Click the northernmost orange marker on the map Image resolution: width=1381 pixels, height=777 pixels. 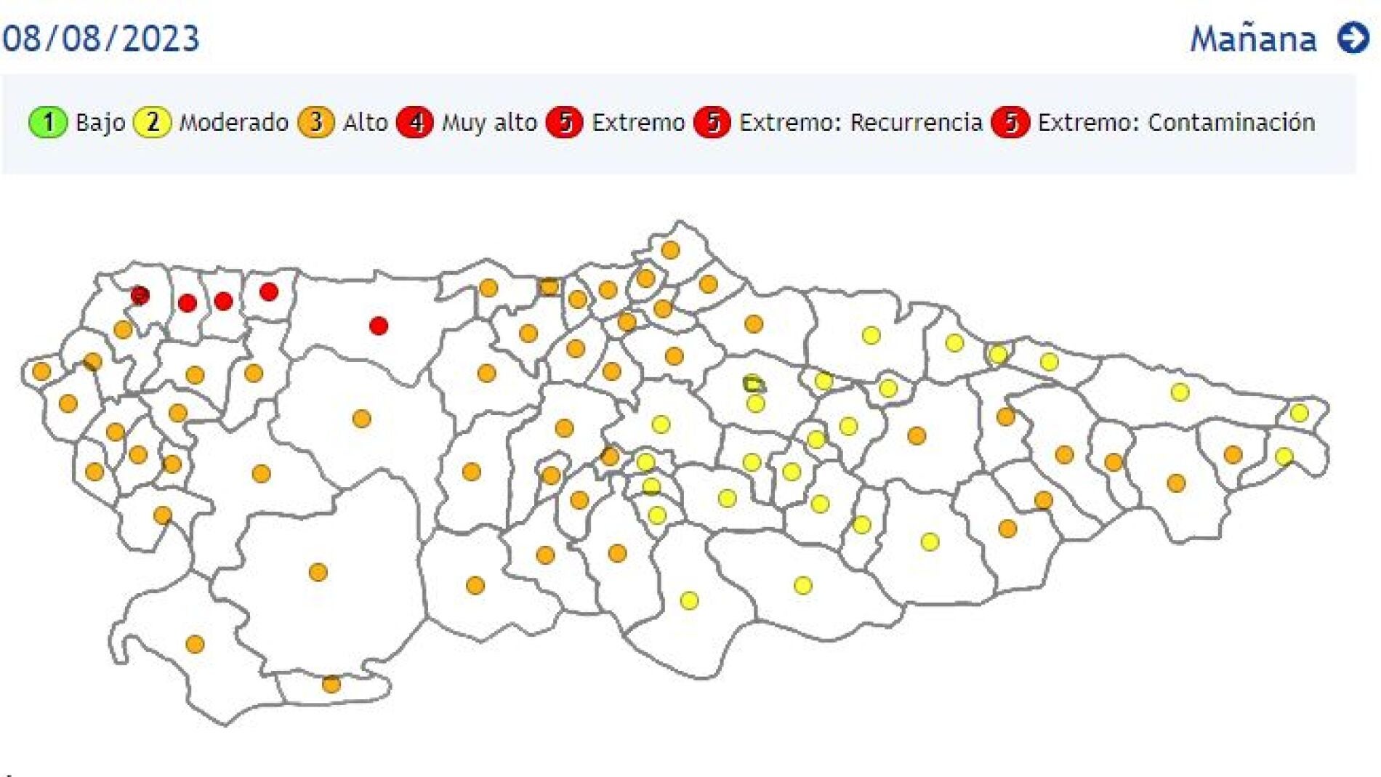pos(670,250)
